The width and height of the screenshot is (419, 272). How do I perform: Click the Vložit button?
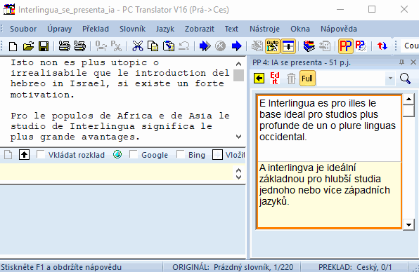pyautogui.click(x=228, y=155)
